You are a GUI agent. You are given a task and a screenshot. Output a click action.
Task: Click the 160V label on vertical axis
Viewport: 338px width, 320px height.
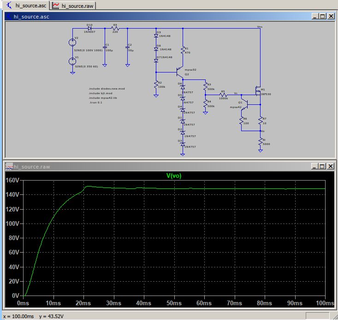point(12,180)
